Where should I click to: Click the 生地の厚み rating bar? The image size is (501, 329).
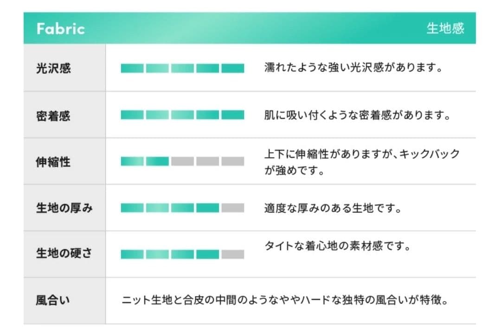tap(182, 208)
